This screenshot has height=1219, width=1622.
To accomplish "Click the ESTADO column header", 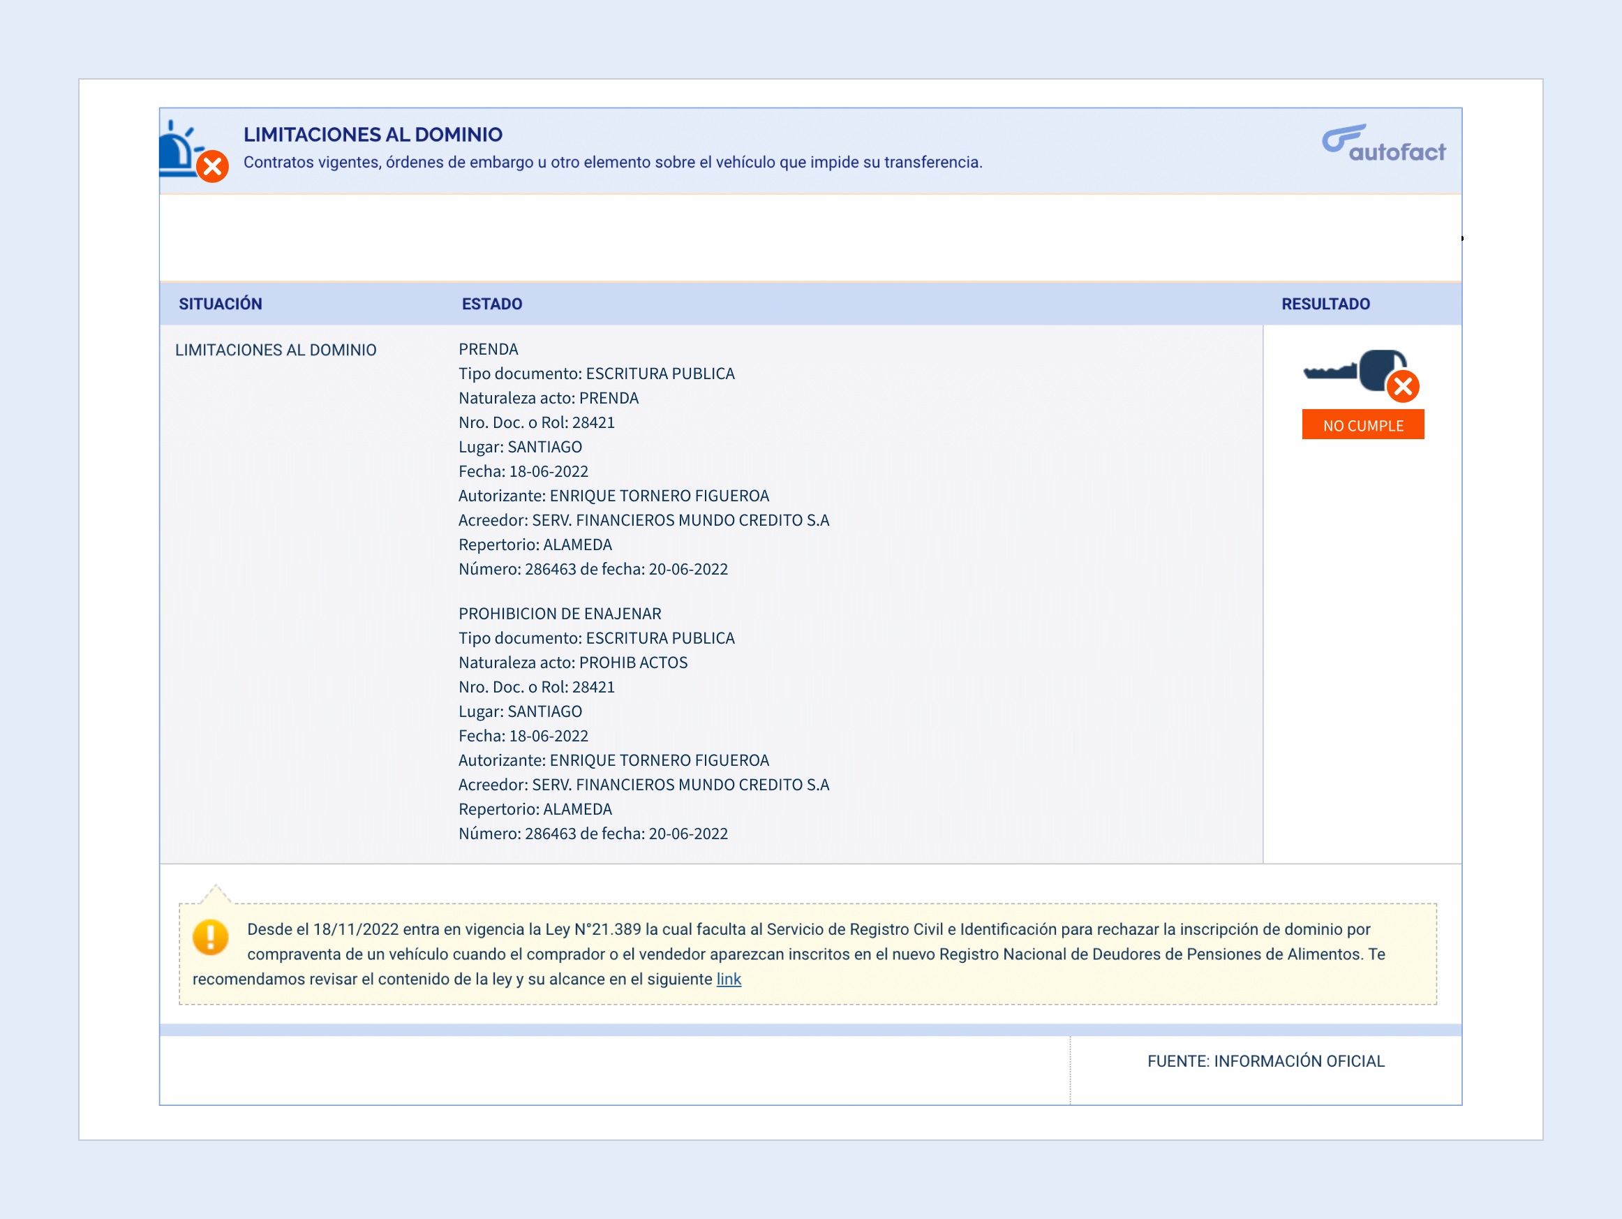I will coord(491,304).
